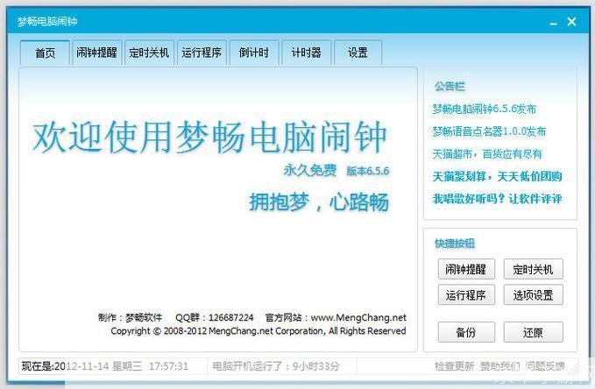Click the current date and time status text
The width and height of the screenshot is (595, 389).
pyautogui.click(x=105, y=366)
